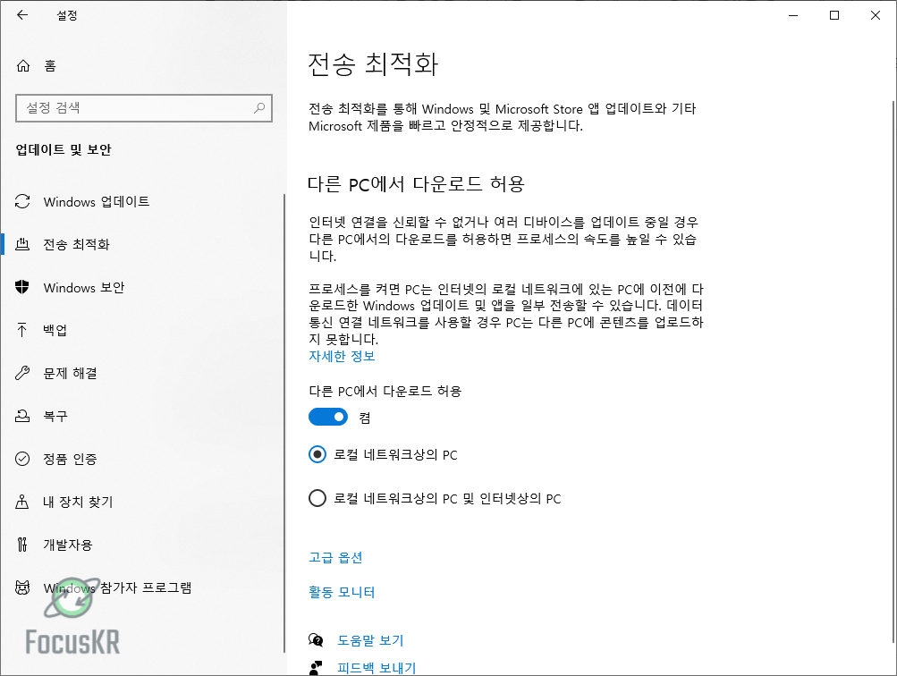Click the Windows 보안 shield icon
897x676 pixels.
22,287
